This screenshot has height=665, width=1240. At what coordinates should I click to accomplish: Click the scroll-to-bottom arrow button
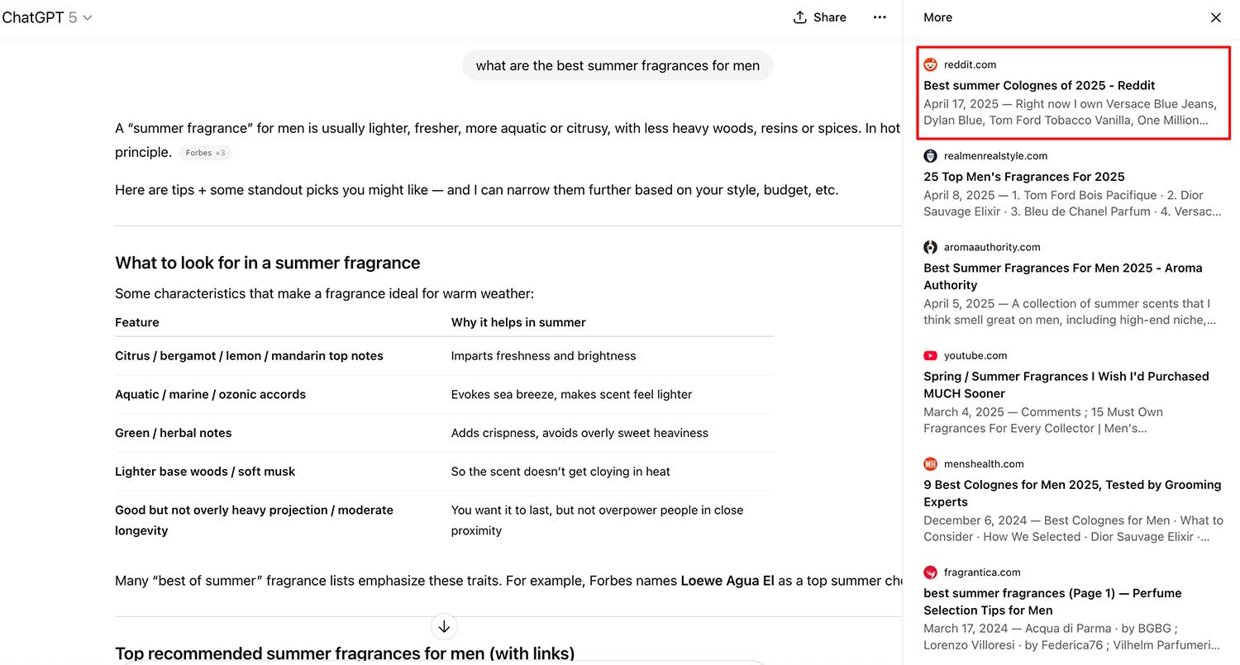click(444, 626)
